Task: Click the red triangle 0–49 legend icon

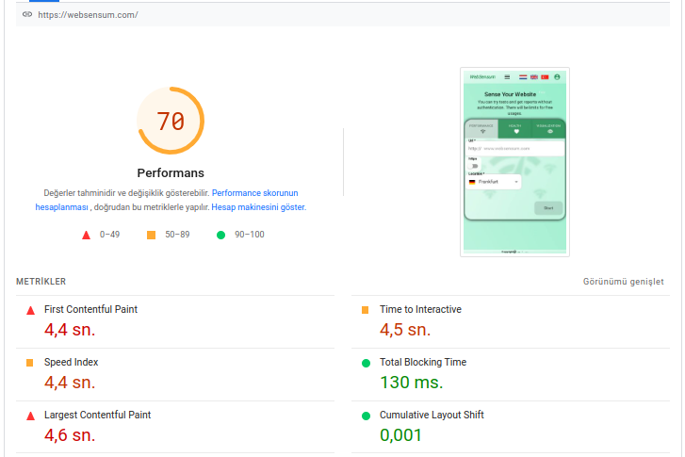Action: [x=86, y=235]
